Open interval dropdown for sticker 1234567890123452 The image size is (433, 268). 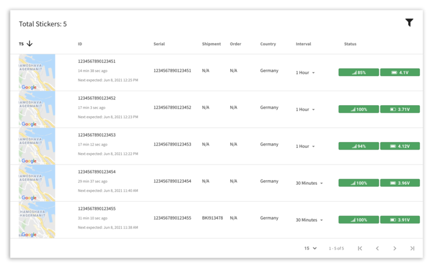[x=305, y=109]
